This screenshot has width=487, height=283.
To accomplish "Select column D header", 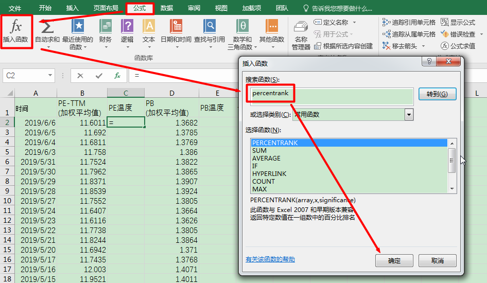I will [x=172, y=93].
